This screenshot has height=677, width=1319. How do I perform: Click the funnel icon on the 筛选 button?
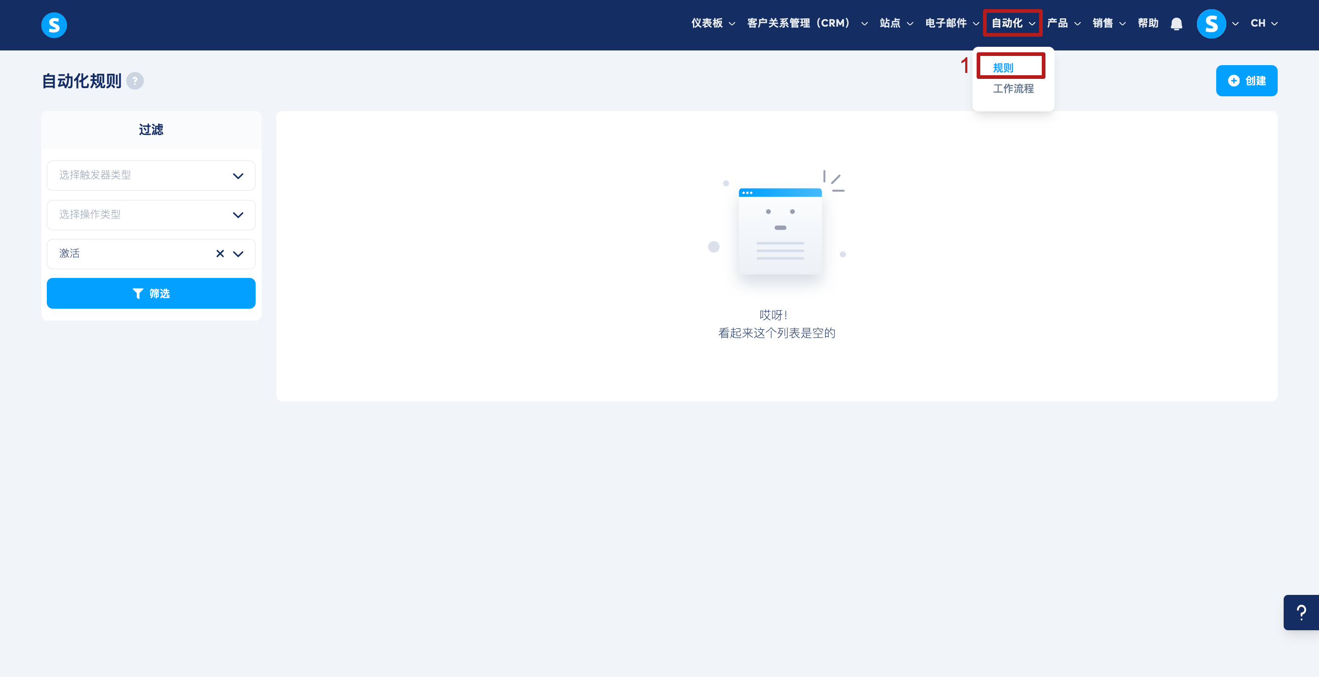click(138, 293)
